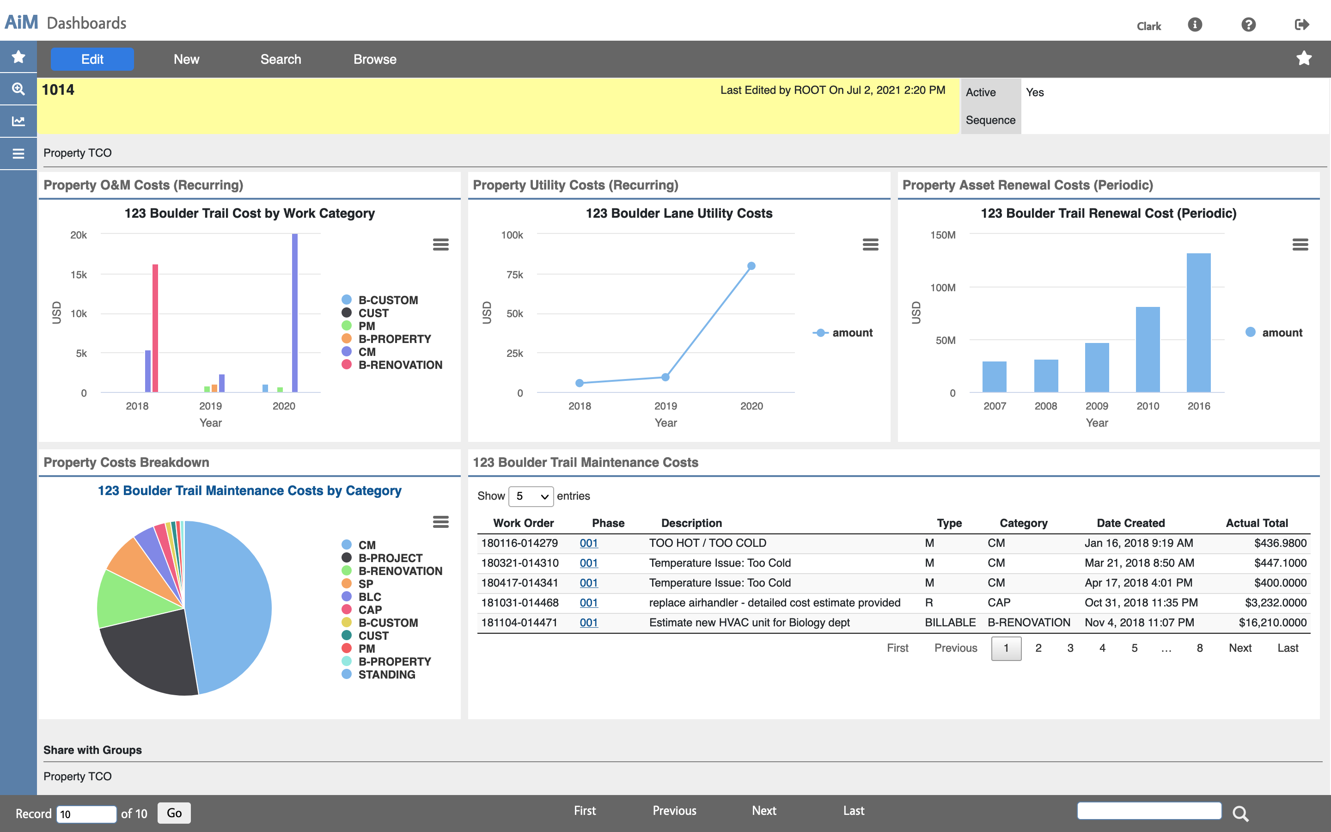Select the New dashboard menu option
The width and height of the screenshot is (1331, 832).
tap(185, 57)
